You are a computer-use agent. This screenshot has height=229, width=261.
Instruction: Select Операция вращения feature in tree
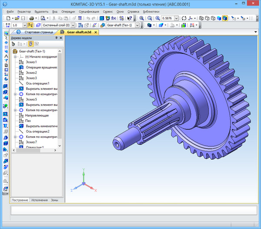click(41, 67)
